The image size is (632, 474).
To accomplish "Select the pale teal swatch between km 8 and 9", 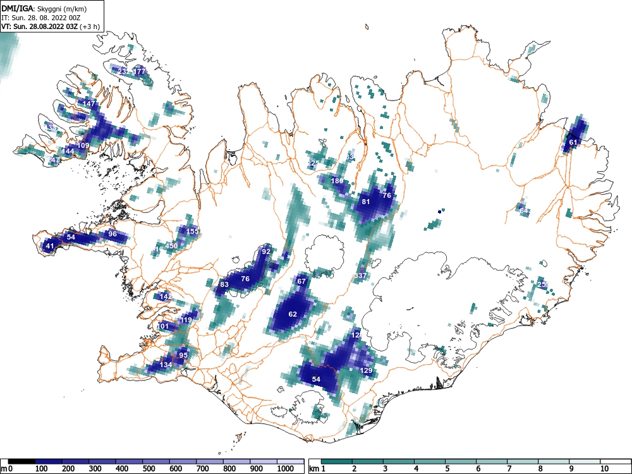I will 554,461.
